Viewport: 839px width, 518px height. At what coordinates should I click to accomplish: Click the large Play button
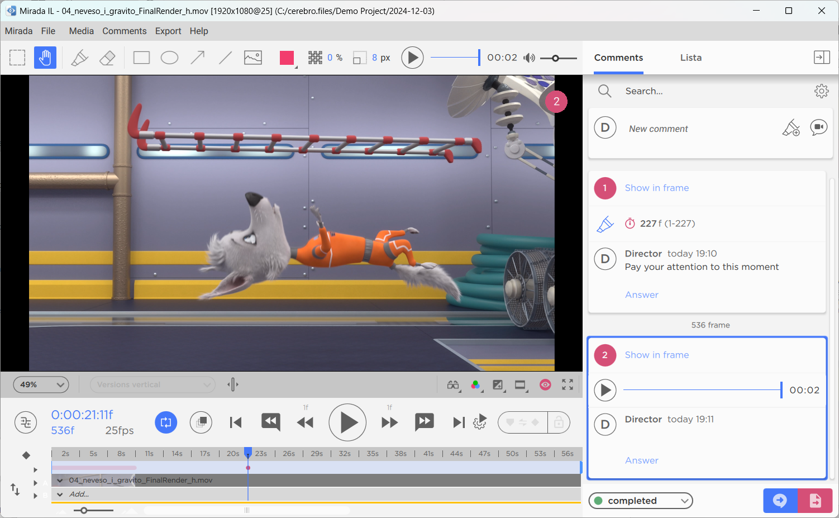347,422
